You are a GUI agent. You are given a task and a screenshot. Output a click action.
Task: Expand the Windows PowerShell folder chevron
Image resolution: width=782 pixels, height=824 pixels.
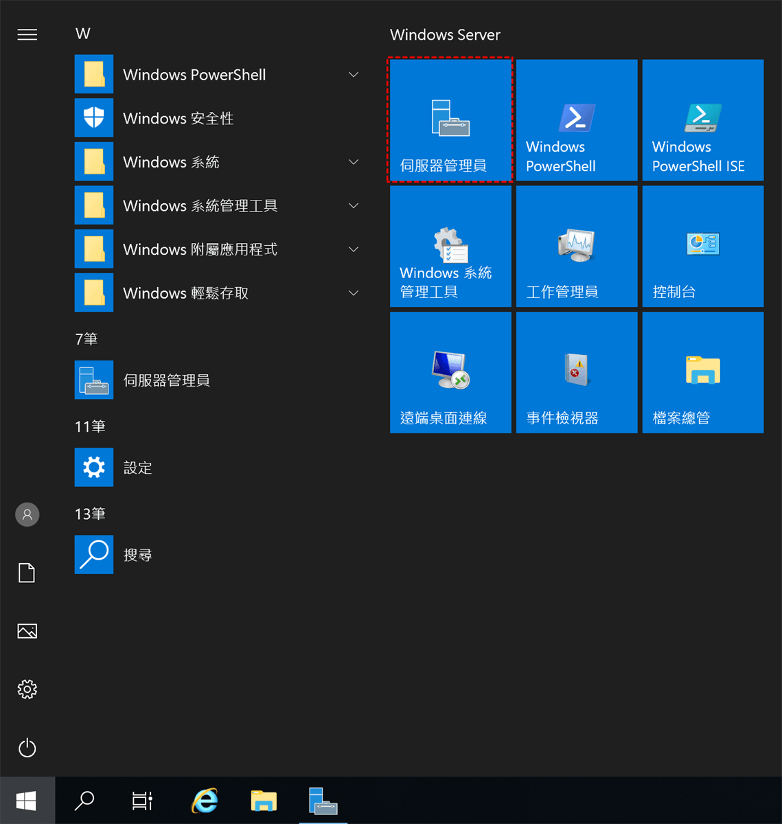point(354,75)
